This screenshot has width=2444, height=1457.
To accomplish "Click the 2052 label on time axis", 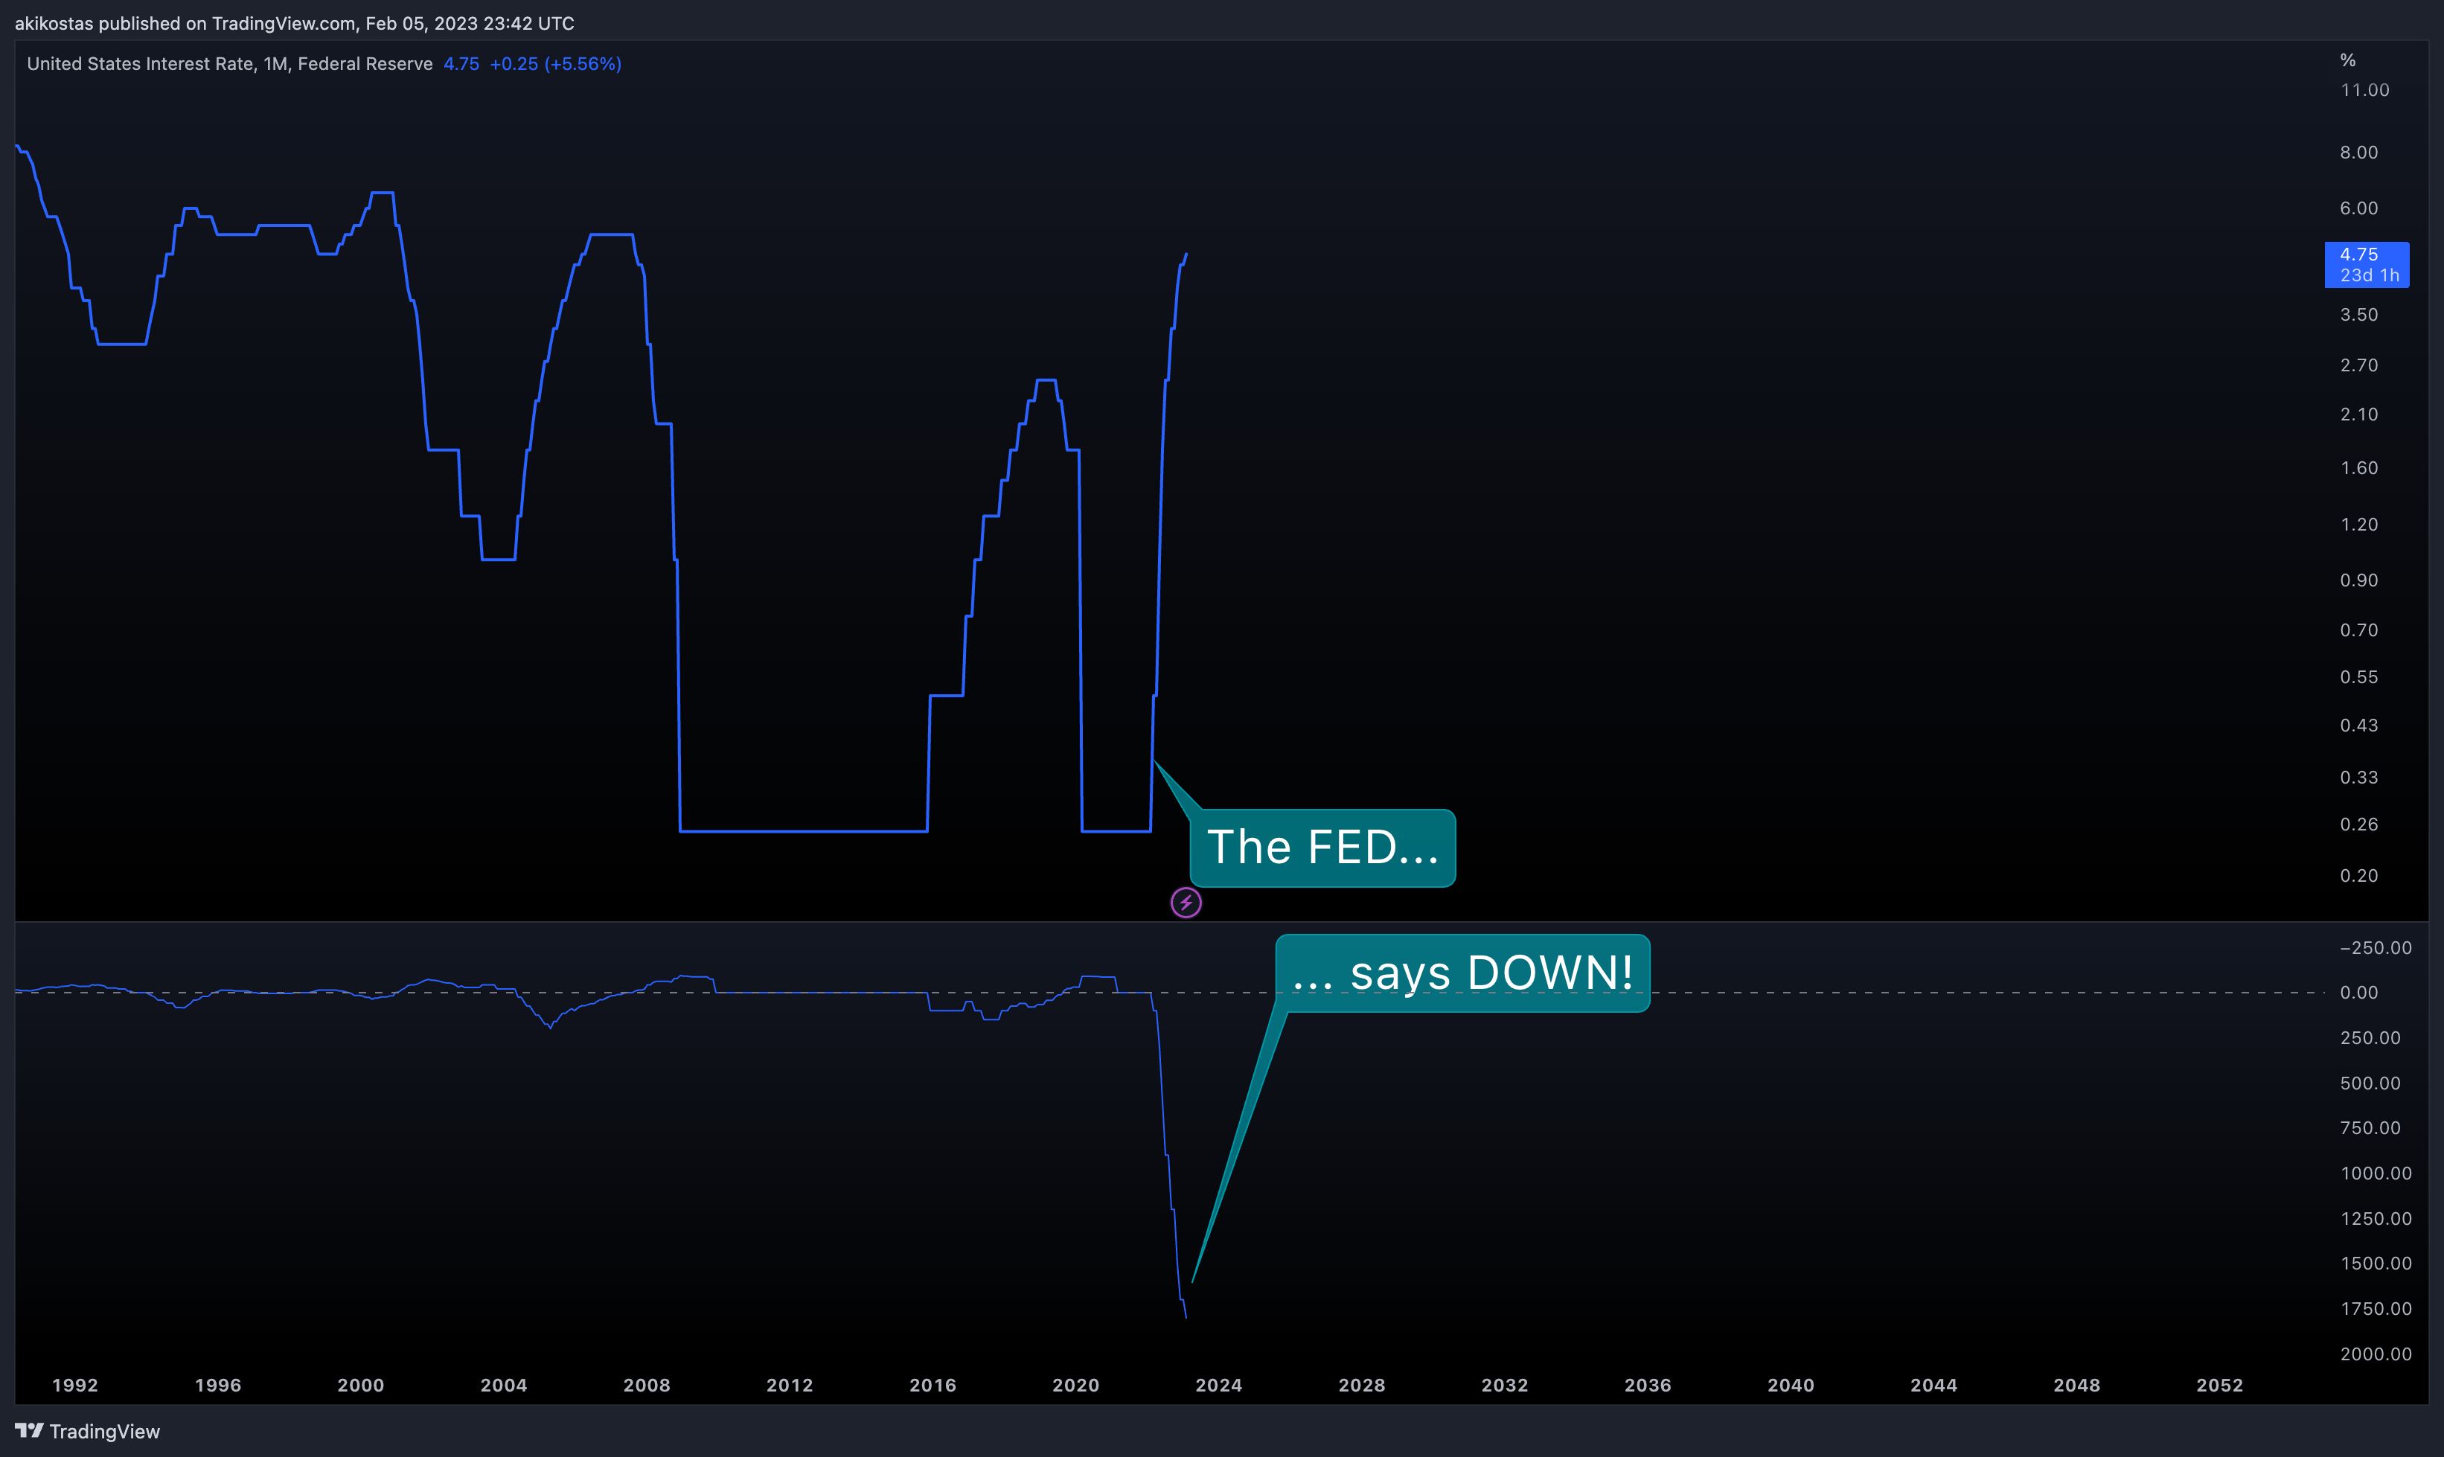I will point(2220,1386).
